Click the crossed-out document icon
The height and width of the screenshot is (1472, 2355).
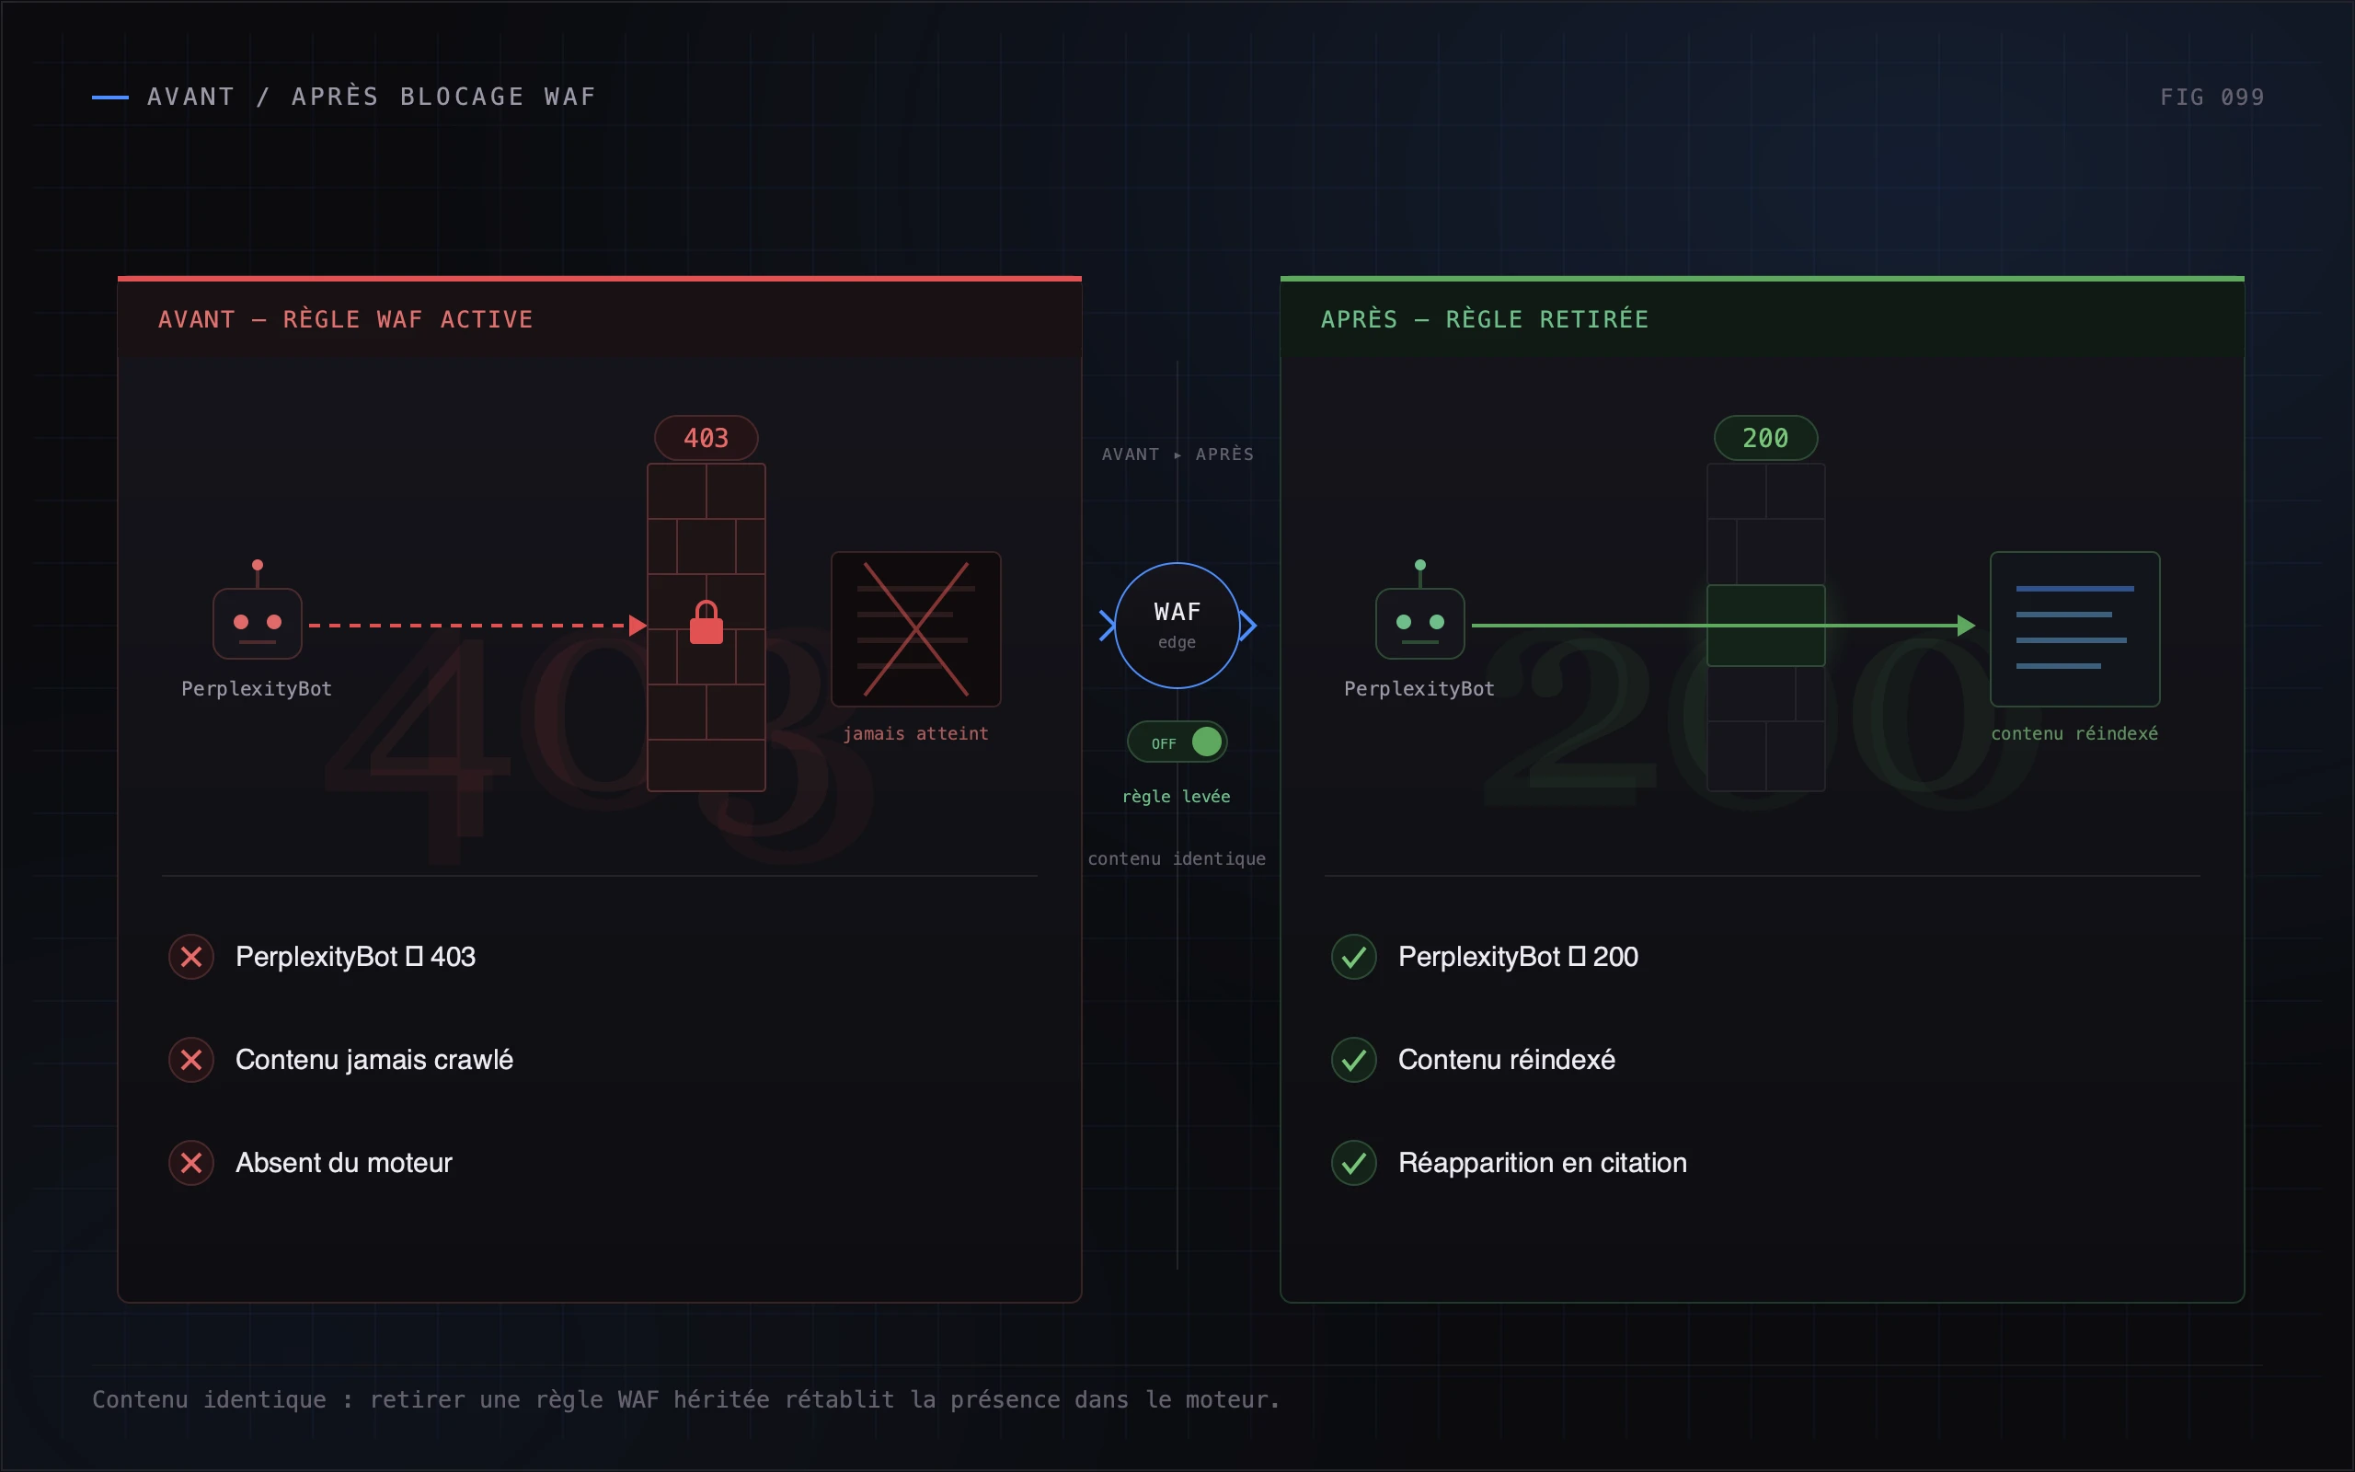point(915,629)
